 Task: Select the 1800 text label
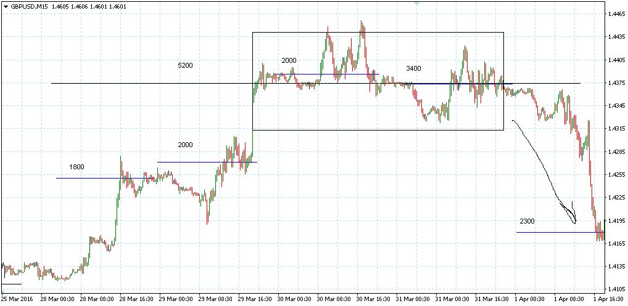tap(76, 167)
